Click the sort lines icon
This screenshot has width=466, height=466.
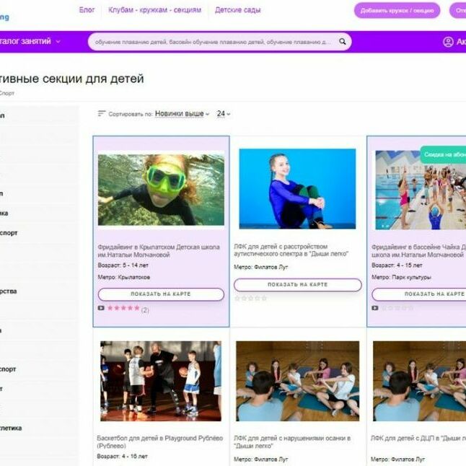coord(102,113)
